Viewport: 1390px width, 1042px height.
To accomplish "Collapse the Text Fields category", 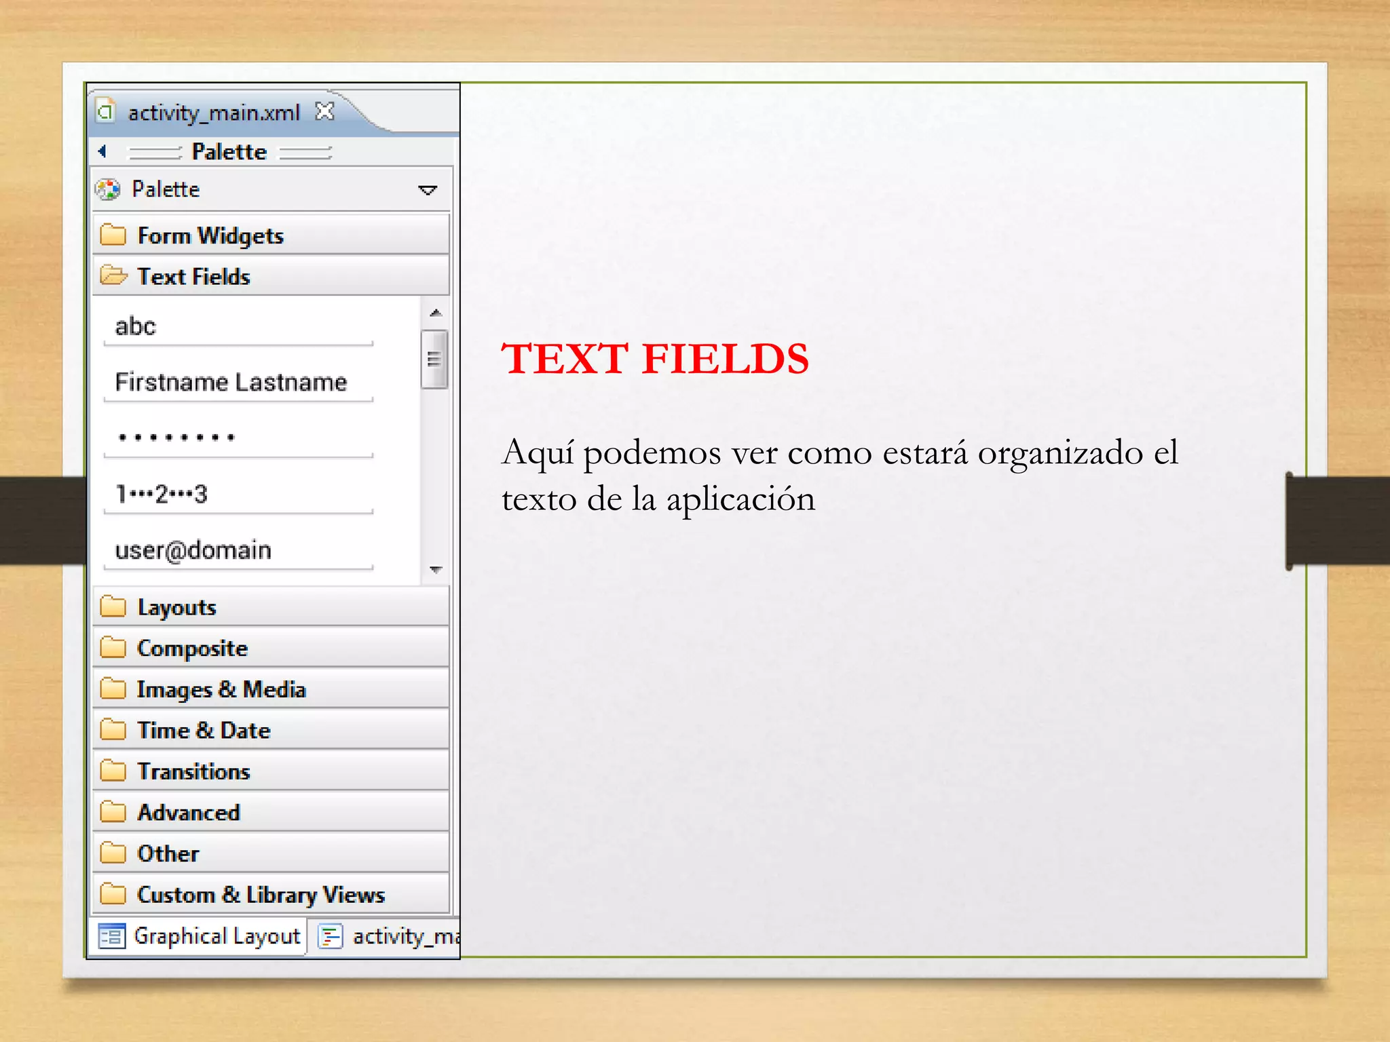I will tap(271, 276).
